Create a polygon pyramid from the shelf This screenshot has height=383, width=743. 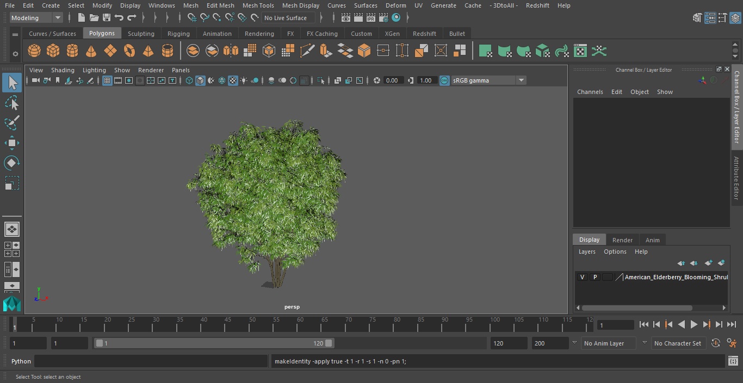(148, 51)
